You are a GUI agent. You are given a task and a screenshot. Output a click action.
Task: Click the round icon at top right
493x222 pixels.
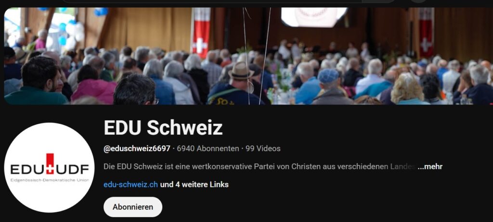pos(418,1)
